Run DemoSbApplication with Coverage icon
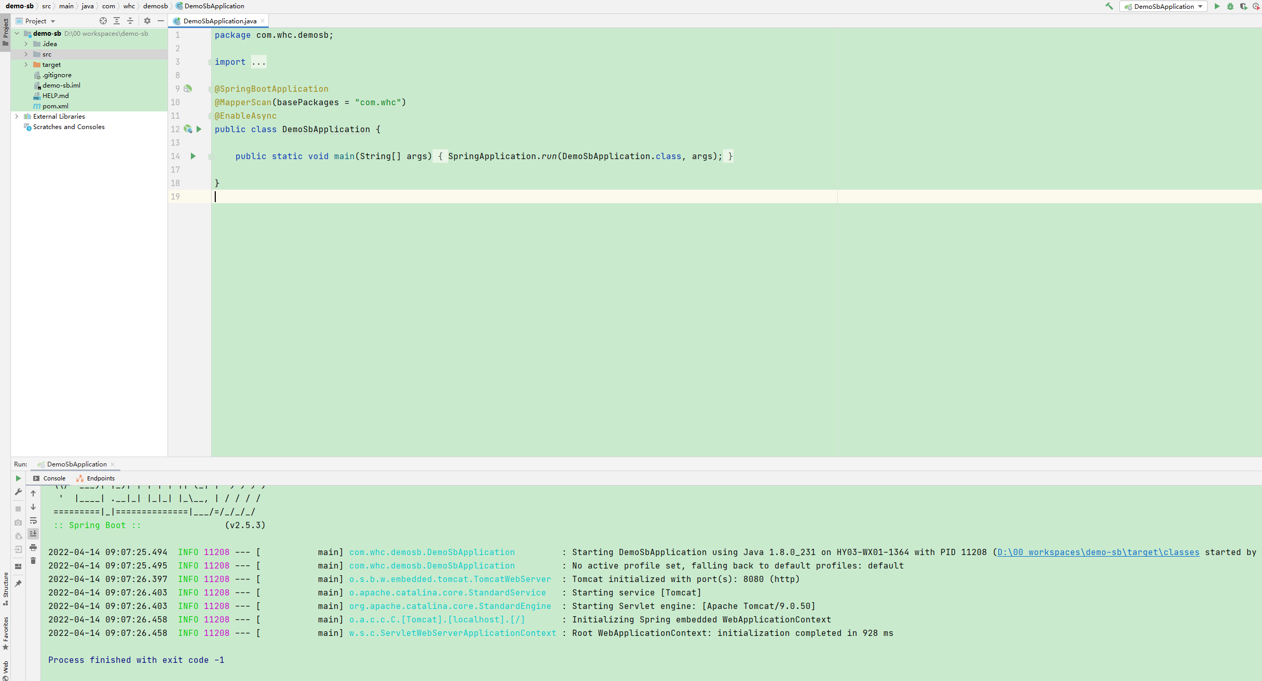1262x681 pixels. [1243, 6]
